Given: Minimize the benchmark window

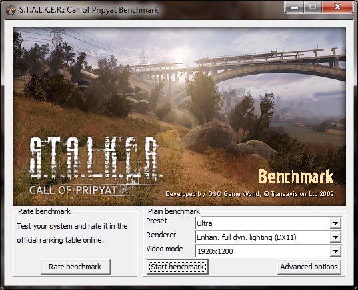Looking at the screenshot, I should coord(295,7).
